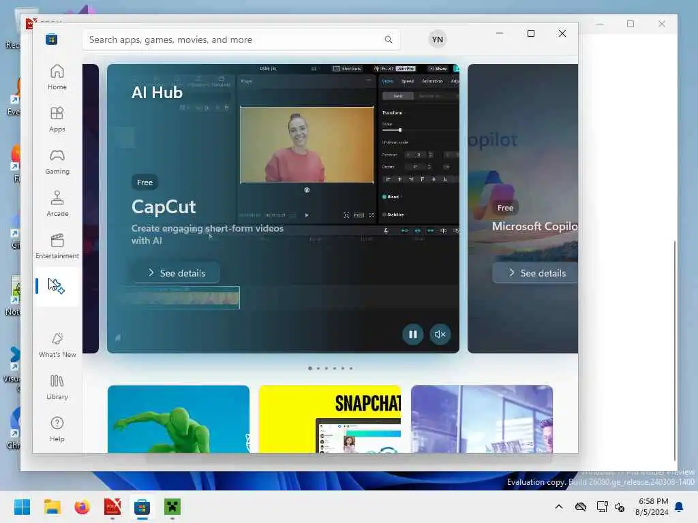Open the clock showing 6:58 PM
This screenshot has height=523, width=698.
(652, 507)
